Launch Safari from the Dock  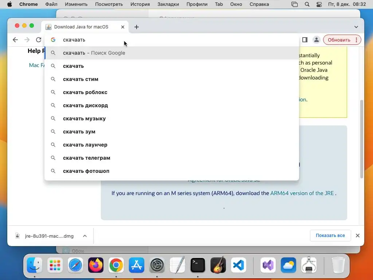tap(75, 265)
